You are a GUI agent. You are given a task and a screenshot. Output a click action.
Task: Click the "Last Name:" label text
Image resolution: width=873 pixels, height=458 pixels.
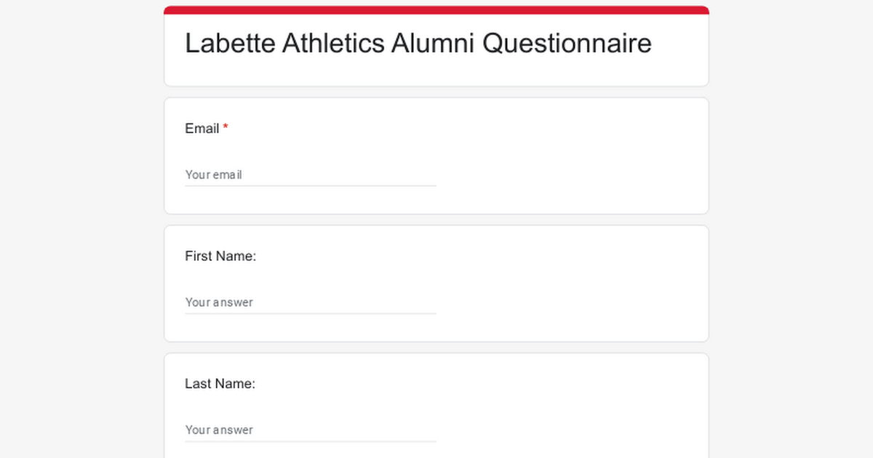[x=220, y=384]
